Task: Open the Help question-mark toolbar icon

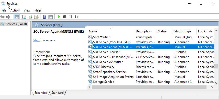Action: (x=44, y=17)
